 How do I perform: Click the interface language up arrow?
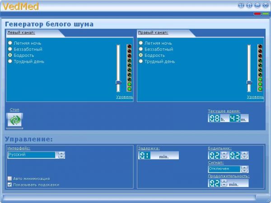pos(61,153)
